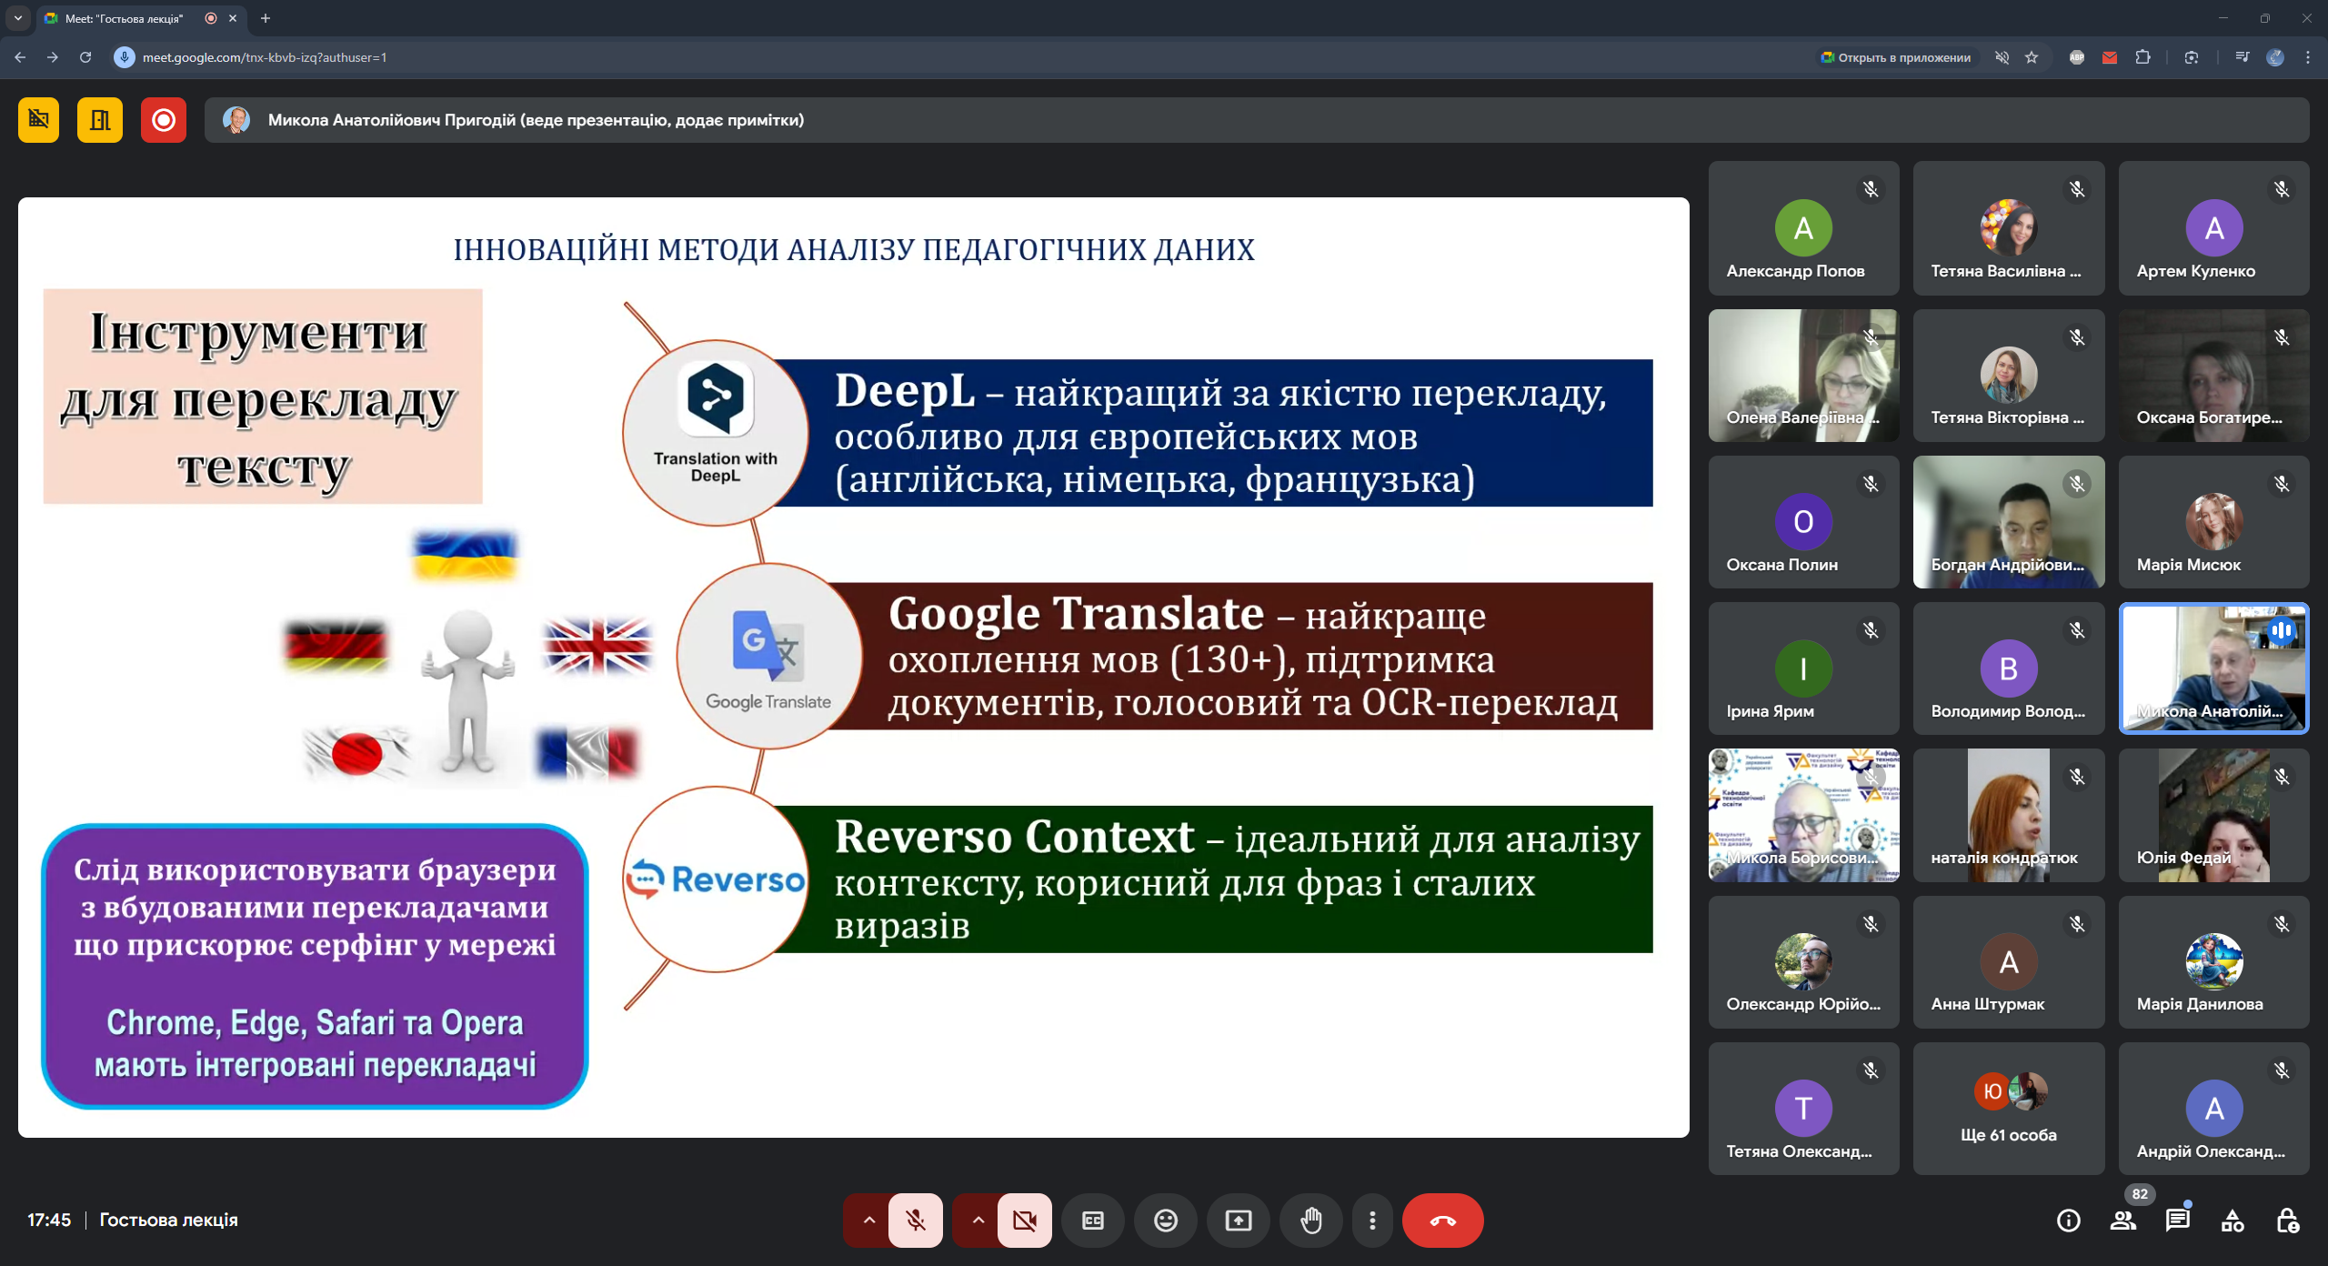The image size is (2328, 1266).
Task: Leave the call with red hang-up button
Action: coord(1442,1220)
